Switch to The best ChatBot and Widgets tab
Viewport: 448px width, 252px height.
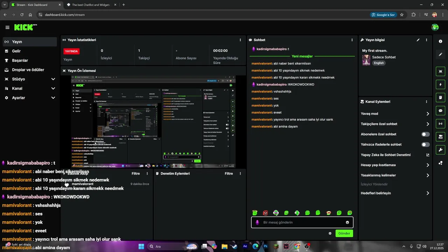(91, 5)
